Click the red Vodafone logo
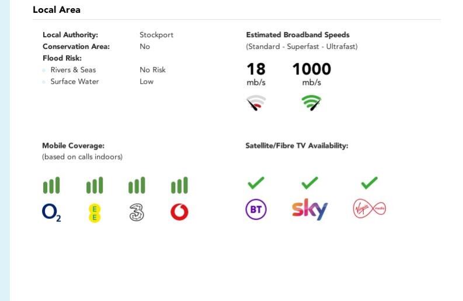Image resolution: width=463 pixels, height=301 pixels. coord(179,213)
